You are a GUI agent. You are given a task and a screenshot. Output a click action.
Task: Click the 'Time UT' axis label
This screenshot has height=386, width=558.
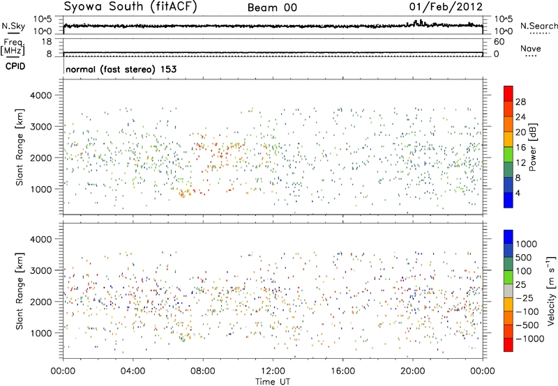[273, 381]
